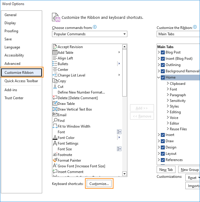Toggle the Outlining tab checkbox
This screenshot has height=202, width=200.
point(163,65)
